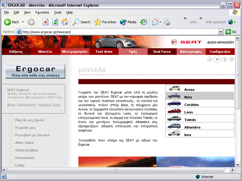Screen dimensions: 242x181
Task: Open the 'Πώς θα μας βρείτε' sidebar link
Action: click(30, 120)
